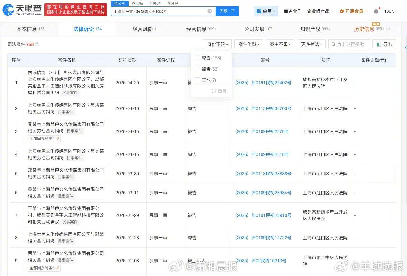Click the question mark next to 司法案件 268
This screenshot has width=407, height=276.
point(37,44)
